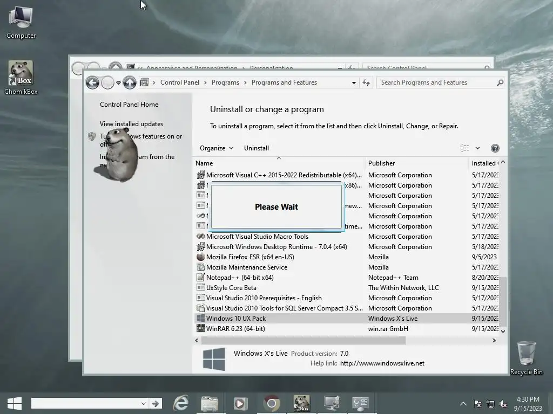Open Control Panel Home link
The width and height of the screenshot is (553, 414).
pyautogui.click(x=129, y=104)
